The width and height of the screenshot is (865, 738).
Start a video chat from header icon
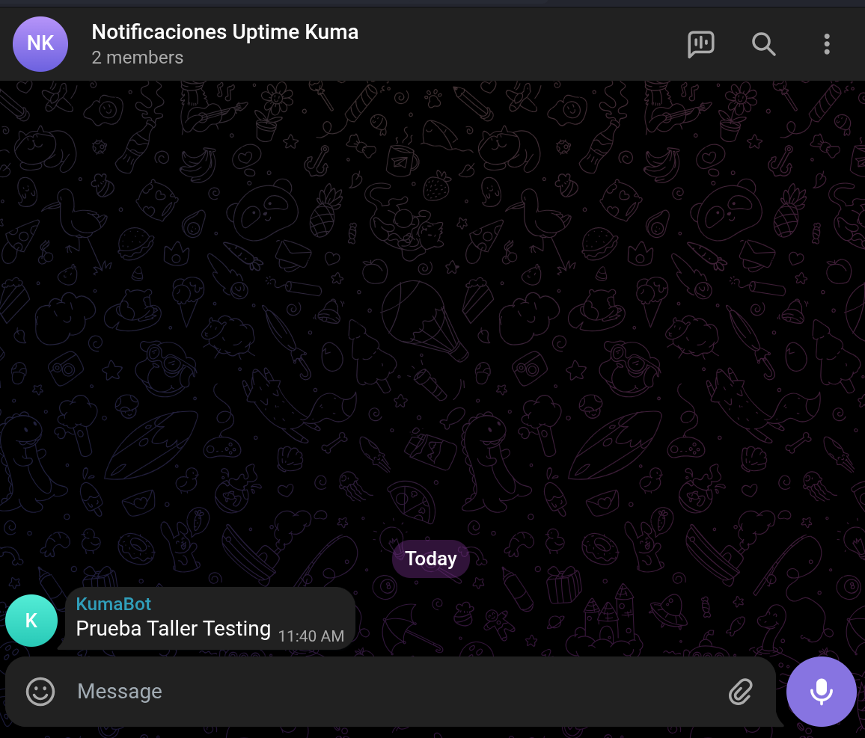pos(700,44)
